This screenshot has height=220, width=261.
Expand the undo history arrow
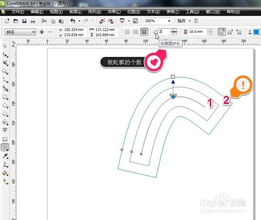pyautogui.click(x=79, y=21)
